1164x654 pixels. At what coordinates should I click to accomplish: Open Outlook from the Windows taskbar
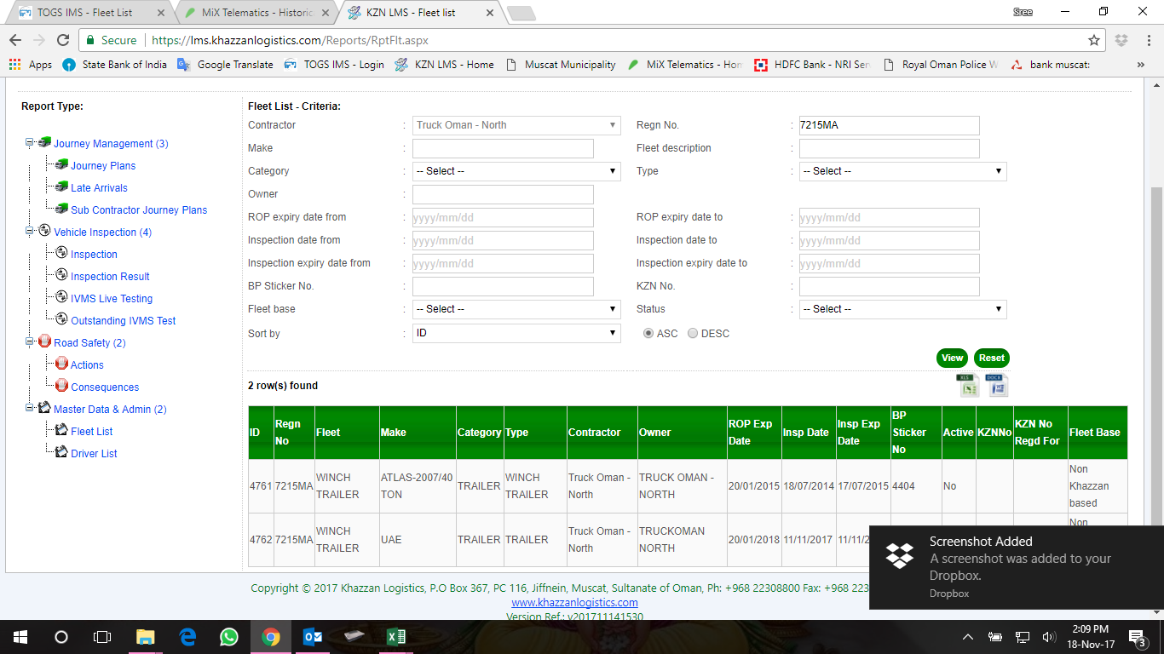313,637
